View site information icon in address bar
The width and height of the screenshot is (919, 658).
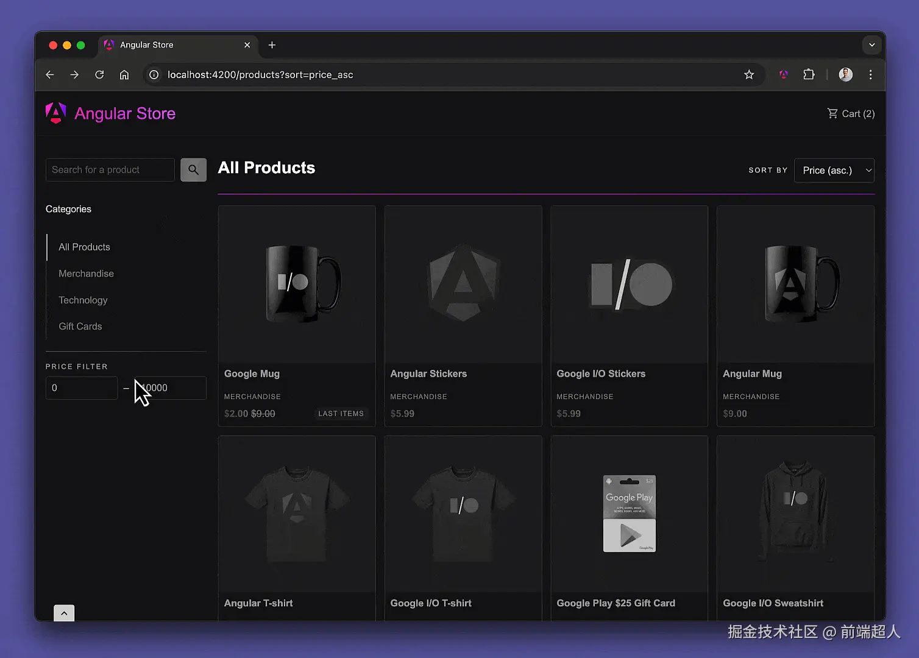pos(154,75)
